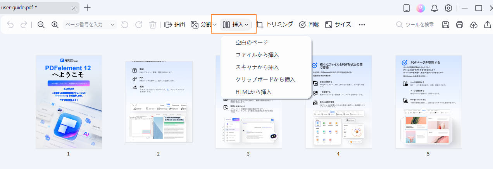Open settings gear icon
Image resolution: width=493 pixels, height=169 pixels.
coord(448,8)
